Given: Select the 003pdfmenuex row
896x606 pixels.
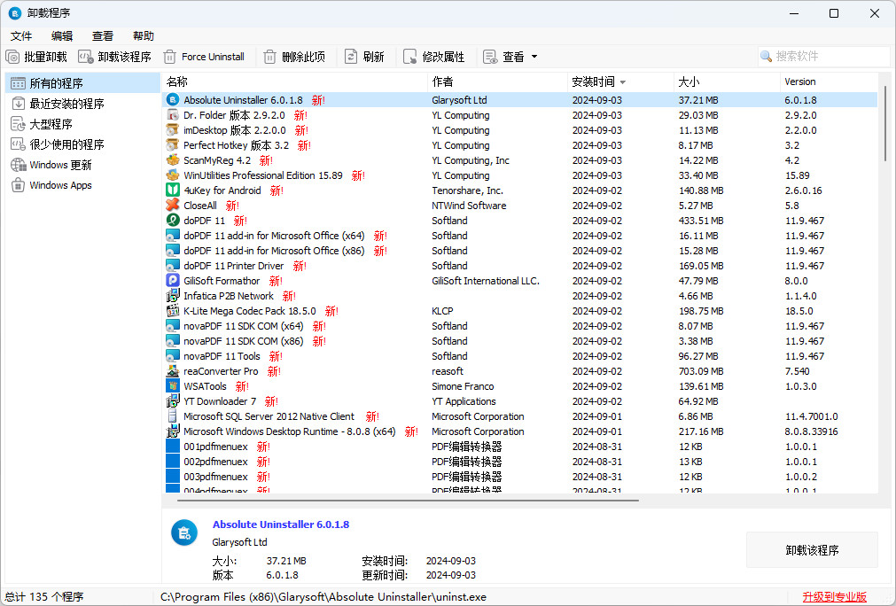Looking at the screenshot, I should 520,477.
